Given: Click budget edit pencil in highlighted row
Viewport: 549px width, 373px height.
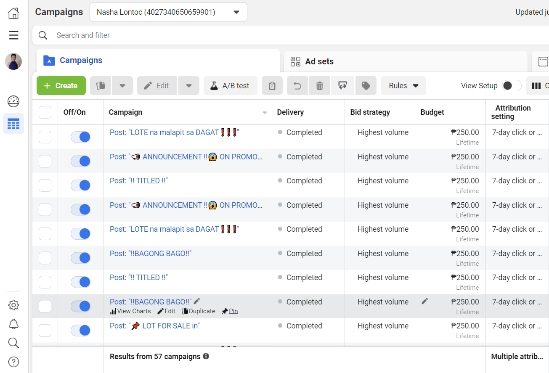Looking at the screenshot, I should (425, 301).
